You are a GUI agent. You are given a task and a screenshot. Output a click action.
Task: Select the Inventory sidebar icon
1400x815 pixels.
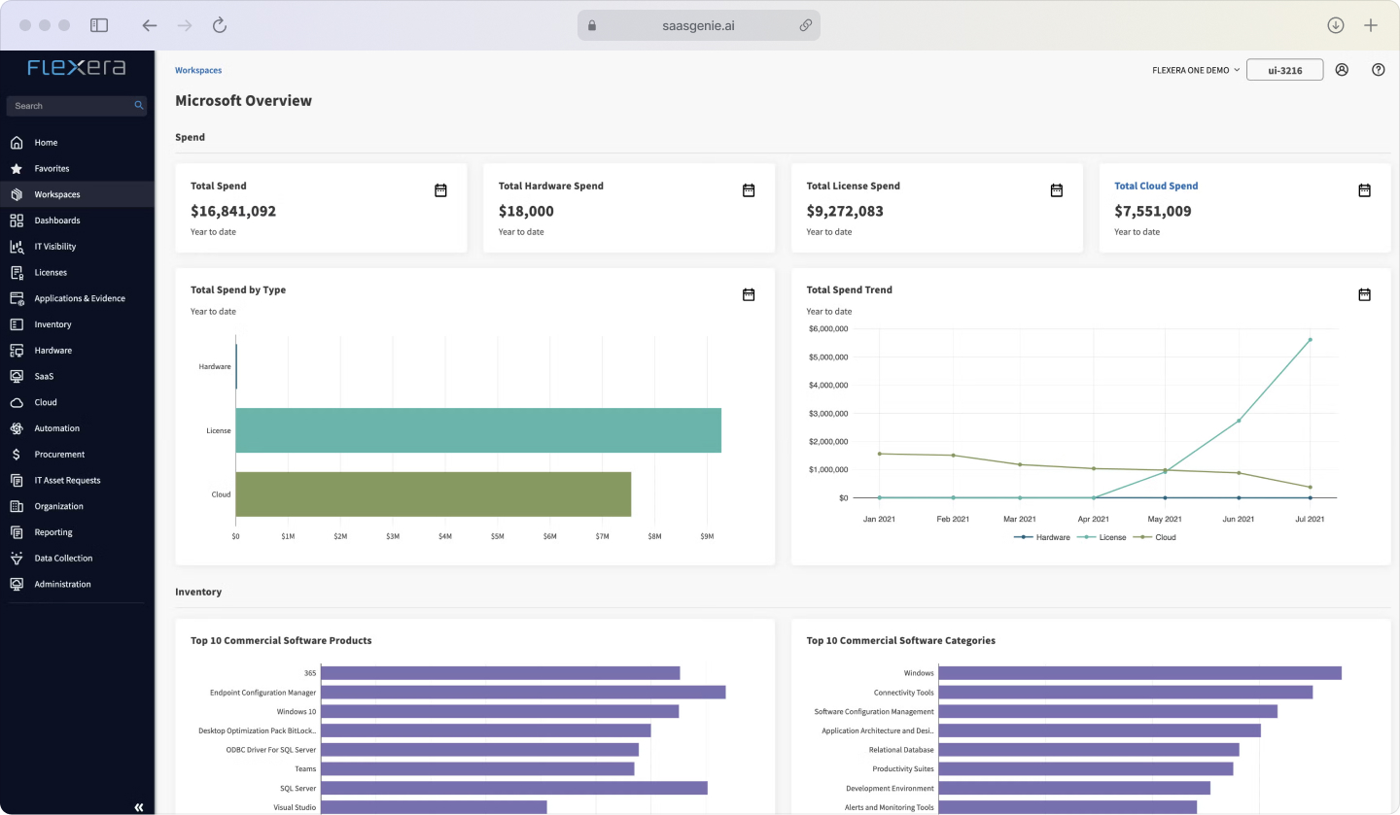[17, 324]
